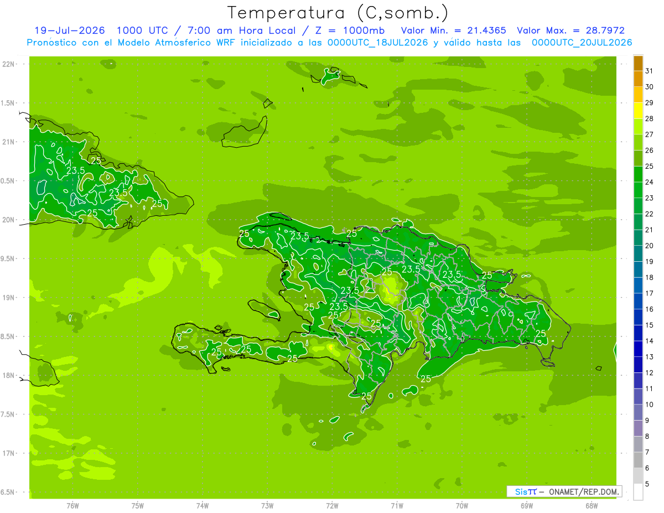Click longitude axis label '68W'
This screenshot has height=513, width=664.
pos(592,506)
